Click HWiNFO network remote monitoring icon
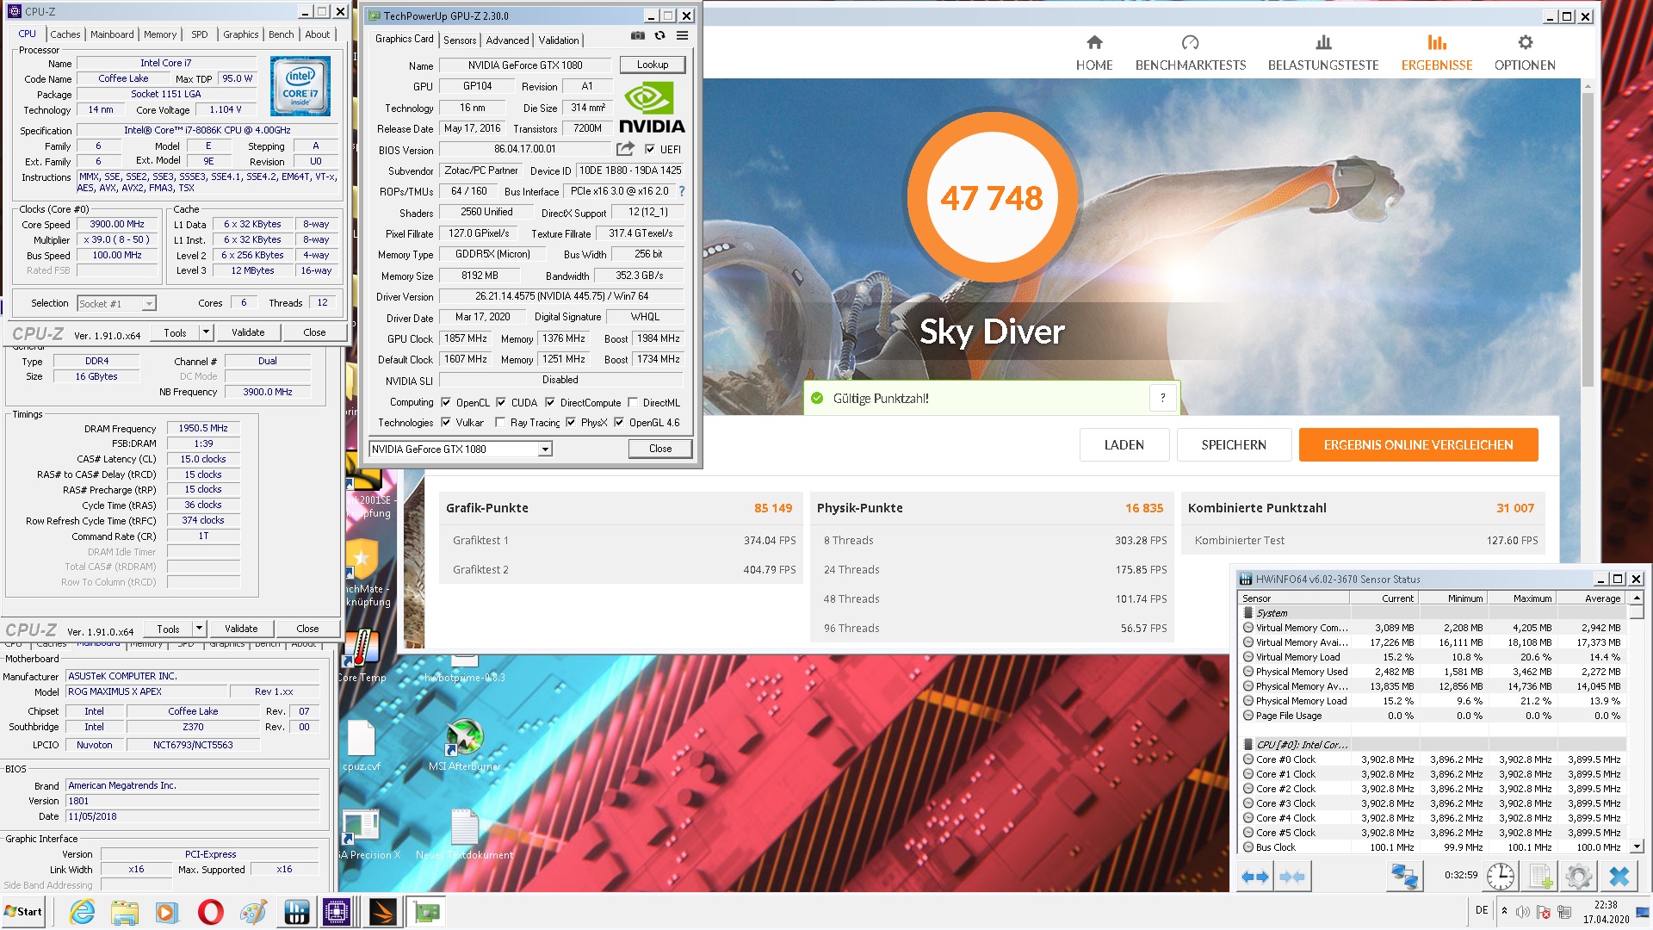The height and width of the screenshot is (930, 1653). pos(1405,877)
